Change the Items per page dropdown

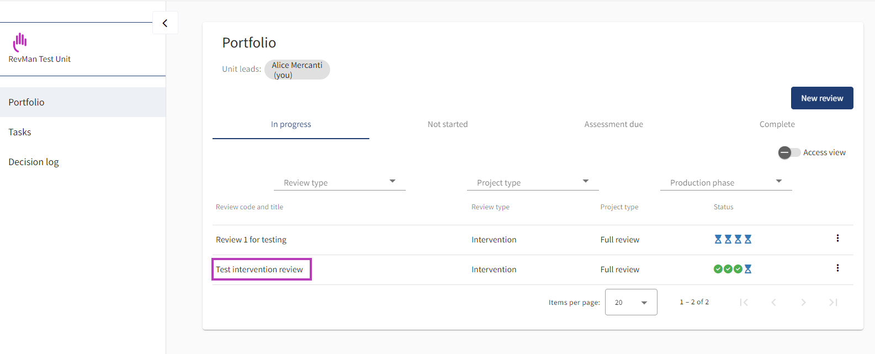(x=631, y=302)
